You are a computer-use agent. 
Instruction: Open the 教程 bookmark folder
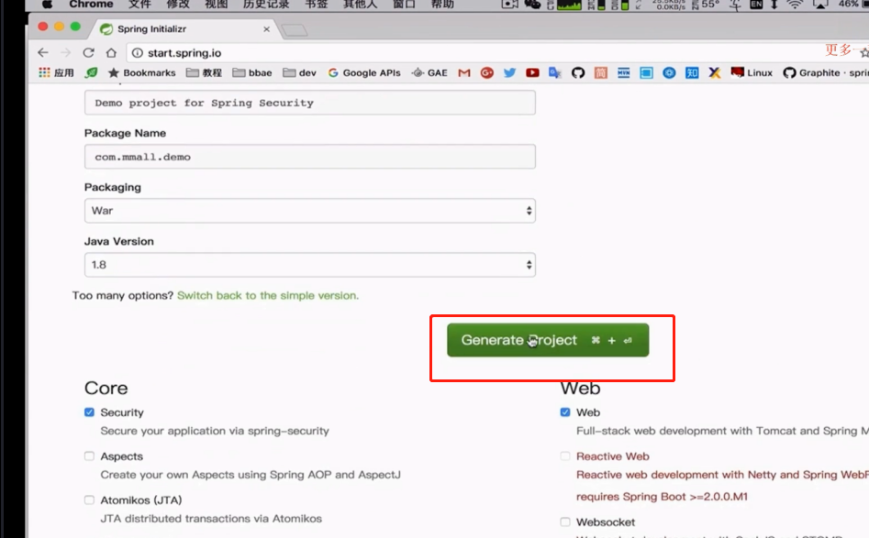coord(204,72)
